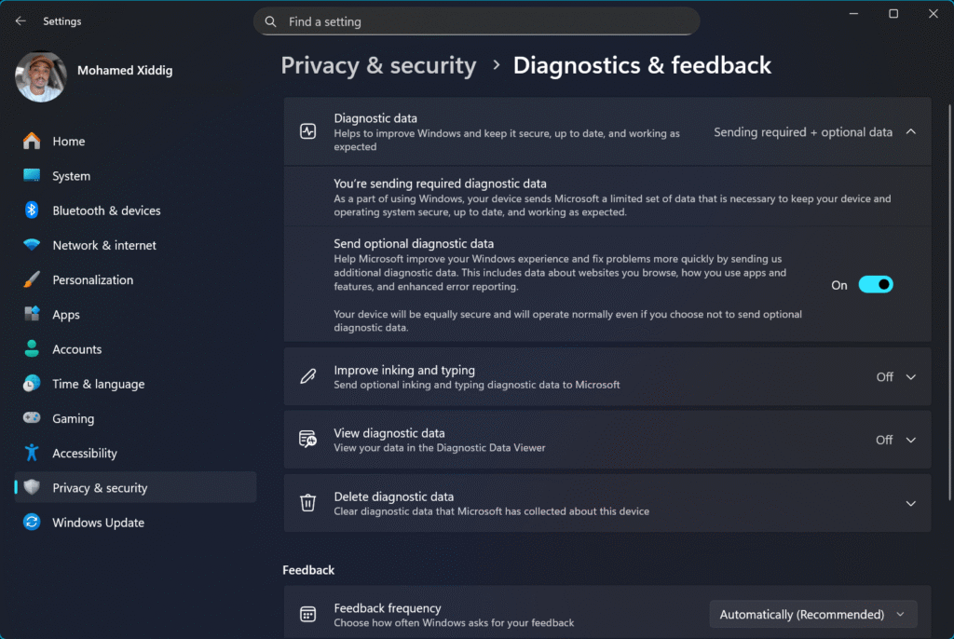Expand the View diagnostic data section
The width and height of the screenshot is (954, 639).
click(x=910, y=440)
